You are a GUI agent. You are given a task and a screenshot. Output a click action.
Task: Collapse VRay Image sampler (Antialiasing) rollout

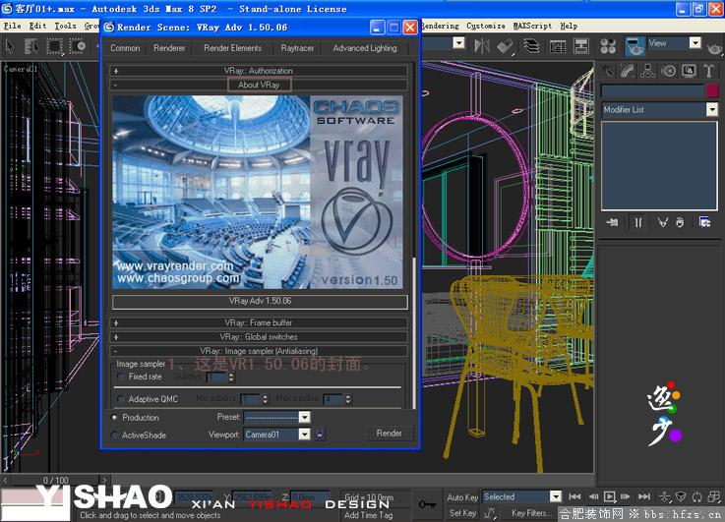coord(259,351)
